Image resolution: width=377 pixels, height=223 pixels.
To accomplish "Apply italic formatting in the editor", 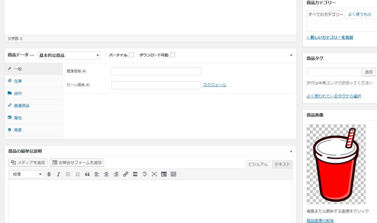I will coord(58,174).
